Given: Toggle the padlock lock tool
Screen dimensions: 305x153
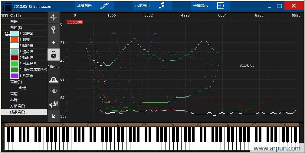Looking at the screenshot, I should pyautogui.click(x=54, y=55).
